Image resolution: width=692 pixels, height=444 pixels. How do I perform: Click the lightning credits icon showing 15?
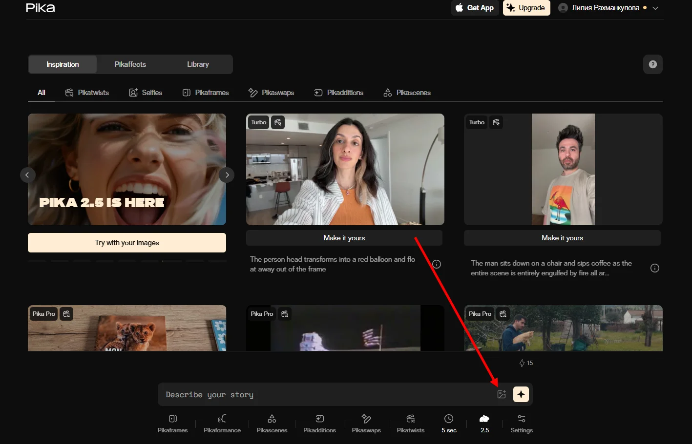click(522, 363)
